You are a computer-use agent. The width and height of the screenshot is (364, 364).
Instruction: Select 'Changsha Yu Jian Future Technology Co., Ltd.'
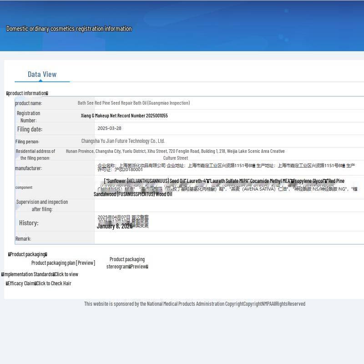coord(123,141)
